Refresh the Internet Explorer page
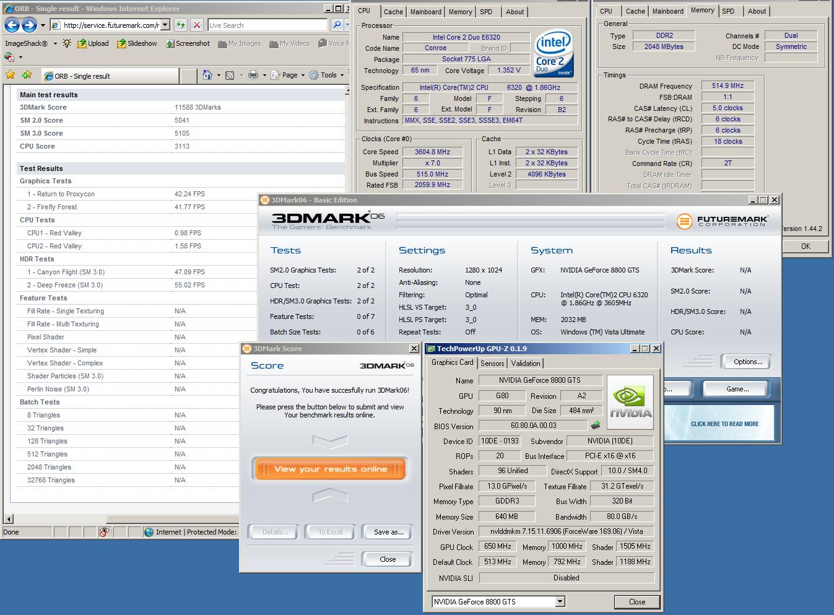The height and width of the screenshot is (615, 834). [x=180, y=25]
